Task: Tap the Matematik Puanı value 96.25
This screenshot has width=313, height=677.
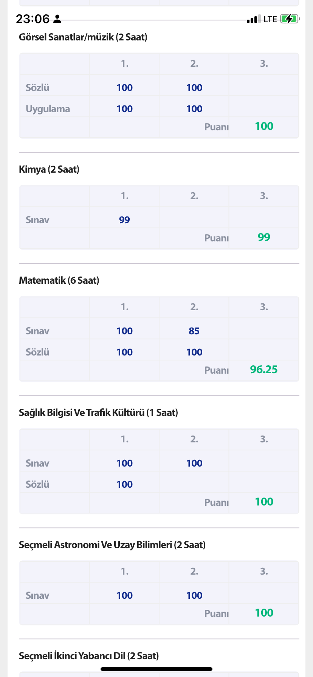Action: click(x=264, y=369)
